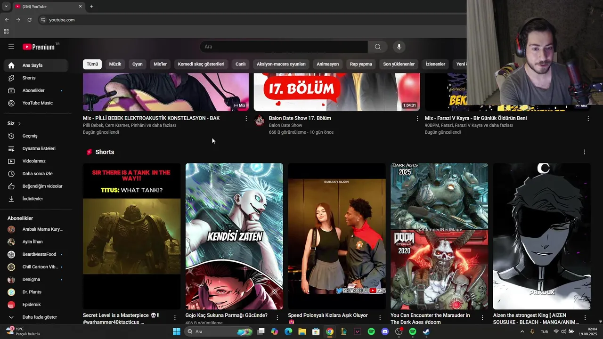
Task: Show hidden system tray icons
Action: [522, 331]
